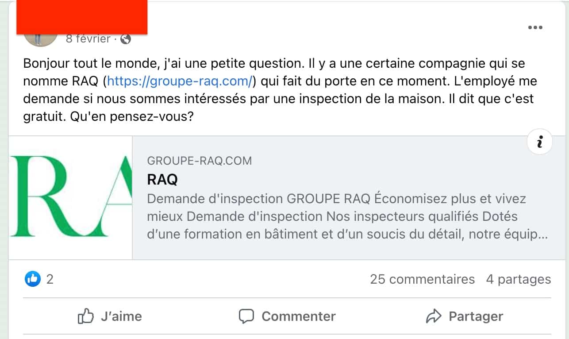
Task: Select the speech bubble Commenter icon
Action: [247, 316]
